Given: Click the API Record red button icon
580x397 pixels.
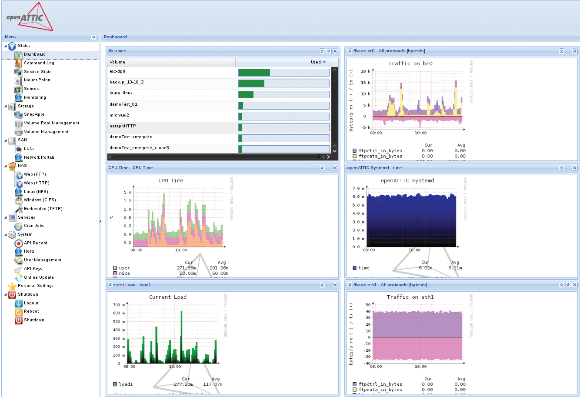Looking at the screenshot, I should [x=18, y=243].
